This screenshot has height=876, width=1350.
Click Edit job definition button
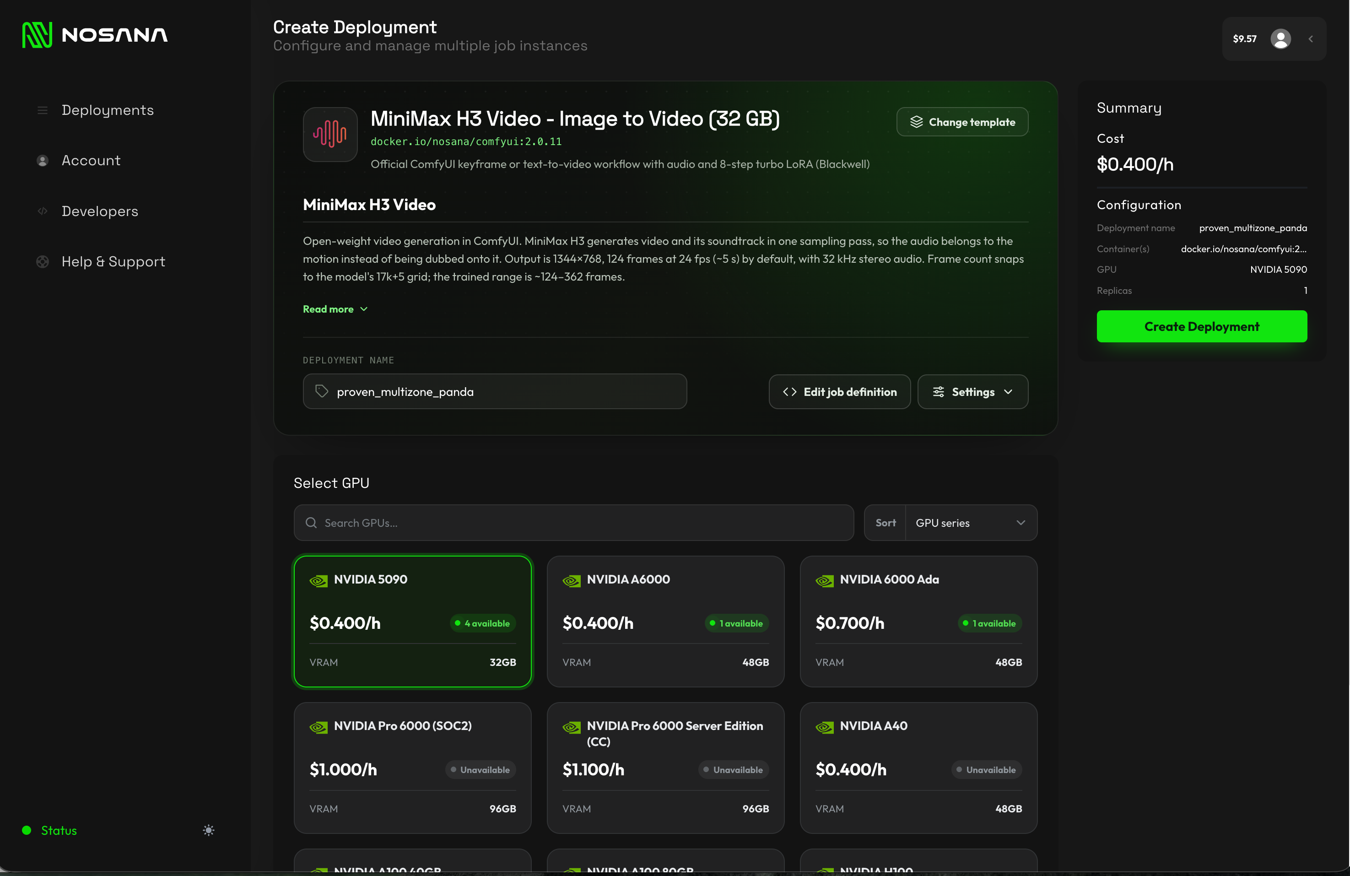click(839, 391)
